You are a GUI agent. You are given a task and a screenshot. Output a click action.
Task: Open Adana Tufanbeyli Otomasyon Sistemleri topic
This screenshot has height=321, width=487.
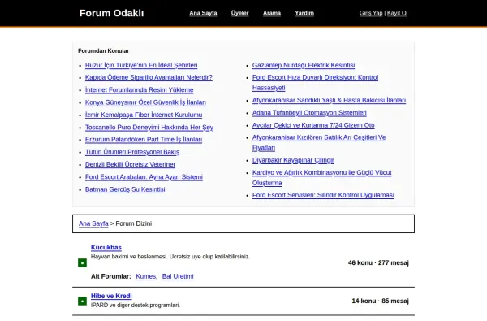309,112
